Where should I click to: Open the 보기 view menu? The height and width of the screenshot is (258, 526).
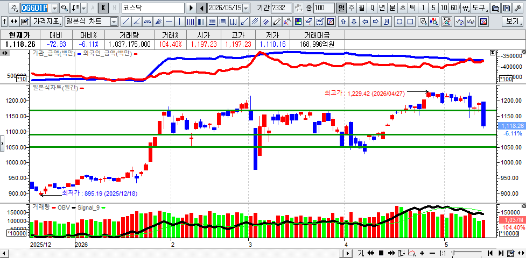click(513, 22)
